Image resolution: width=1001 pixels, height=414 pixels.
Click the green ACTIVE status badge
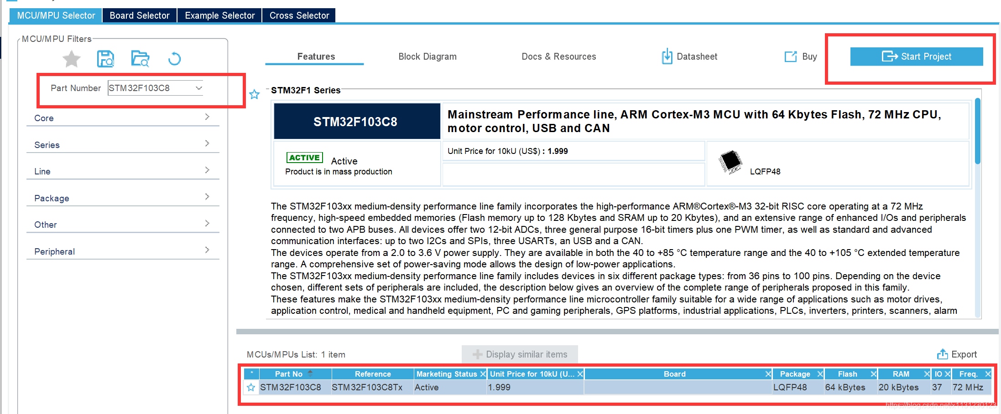(304, 158)
